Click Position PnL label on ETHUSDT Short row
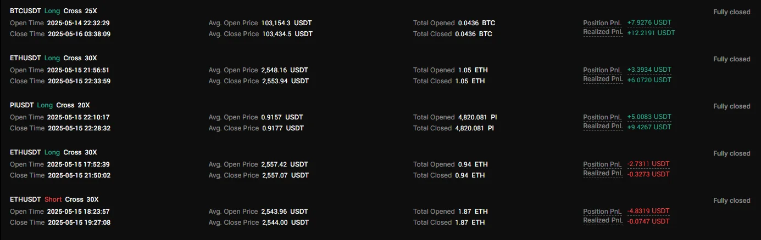Image resolution: width=761 pixels, height=240 pixels. [x=602, y=212]
